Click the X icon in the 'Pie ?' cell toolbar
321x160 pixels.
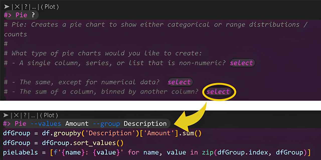click(x=17, y=7)
